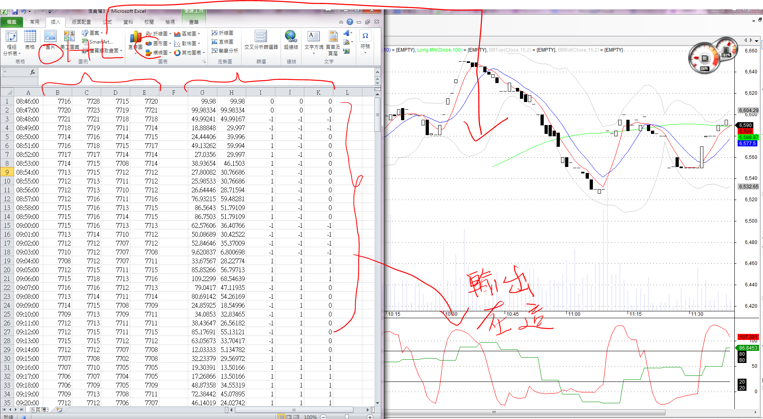This screenshot has width=763, height=419.
Task: Click the zoom slider handle
Action: point(347,417)
